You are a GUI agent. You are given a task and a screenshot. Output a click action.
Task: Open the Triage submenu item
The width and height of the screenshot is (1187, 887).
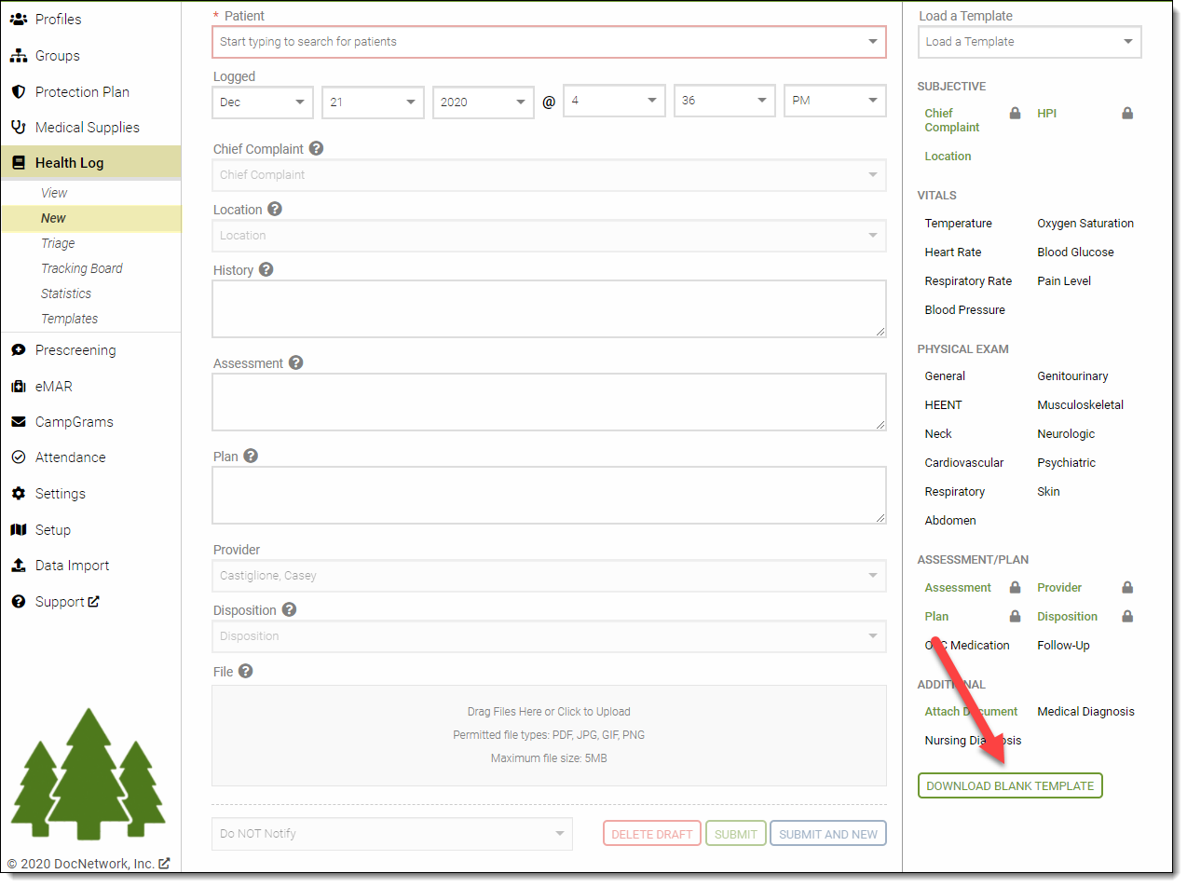click(x=58, y=243)
